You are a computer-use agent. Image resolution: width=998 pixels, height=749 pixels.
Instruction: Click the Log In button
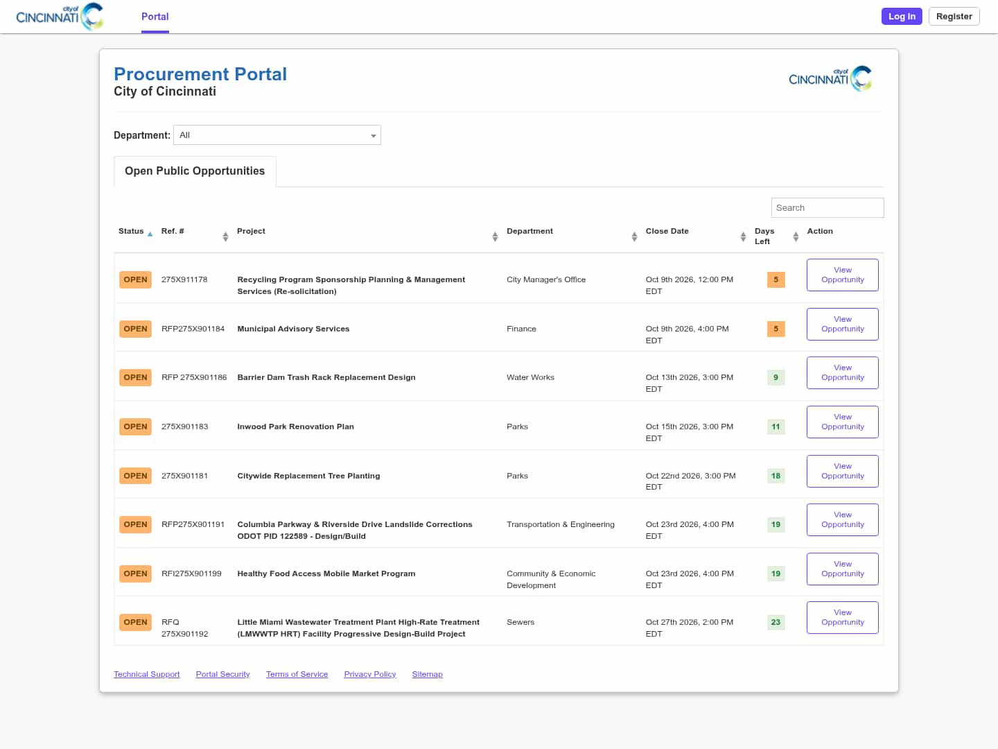click(902, 17)
